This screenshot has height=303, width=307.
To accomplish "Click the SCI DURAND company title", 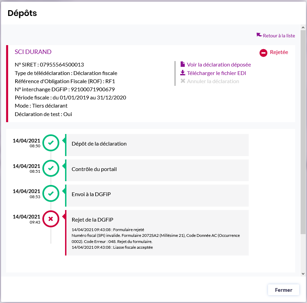I will [x=33, y=52].
